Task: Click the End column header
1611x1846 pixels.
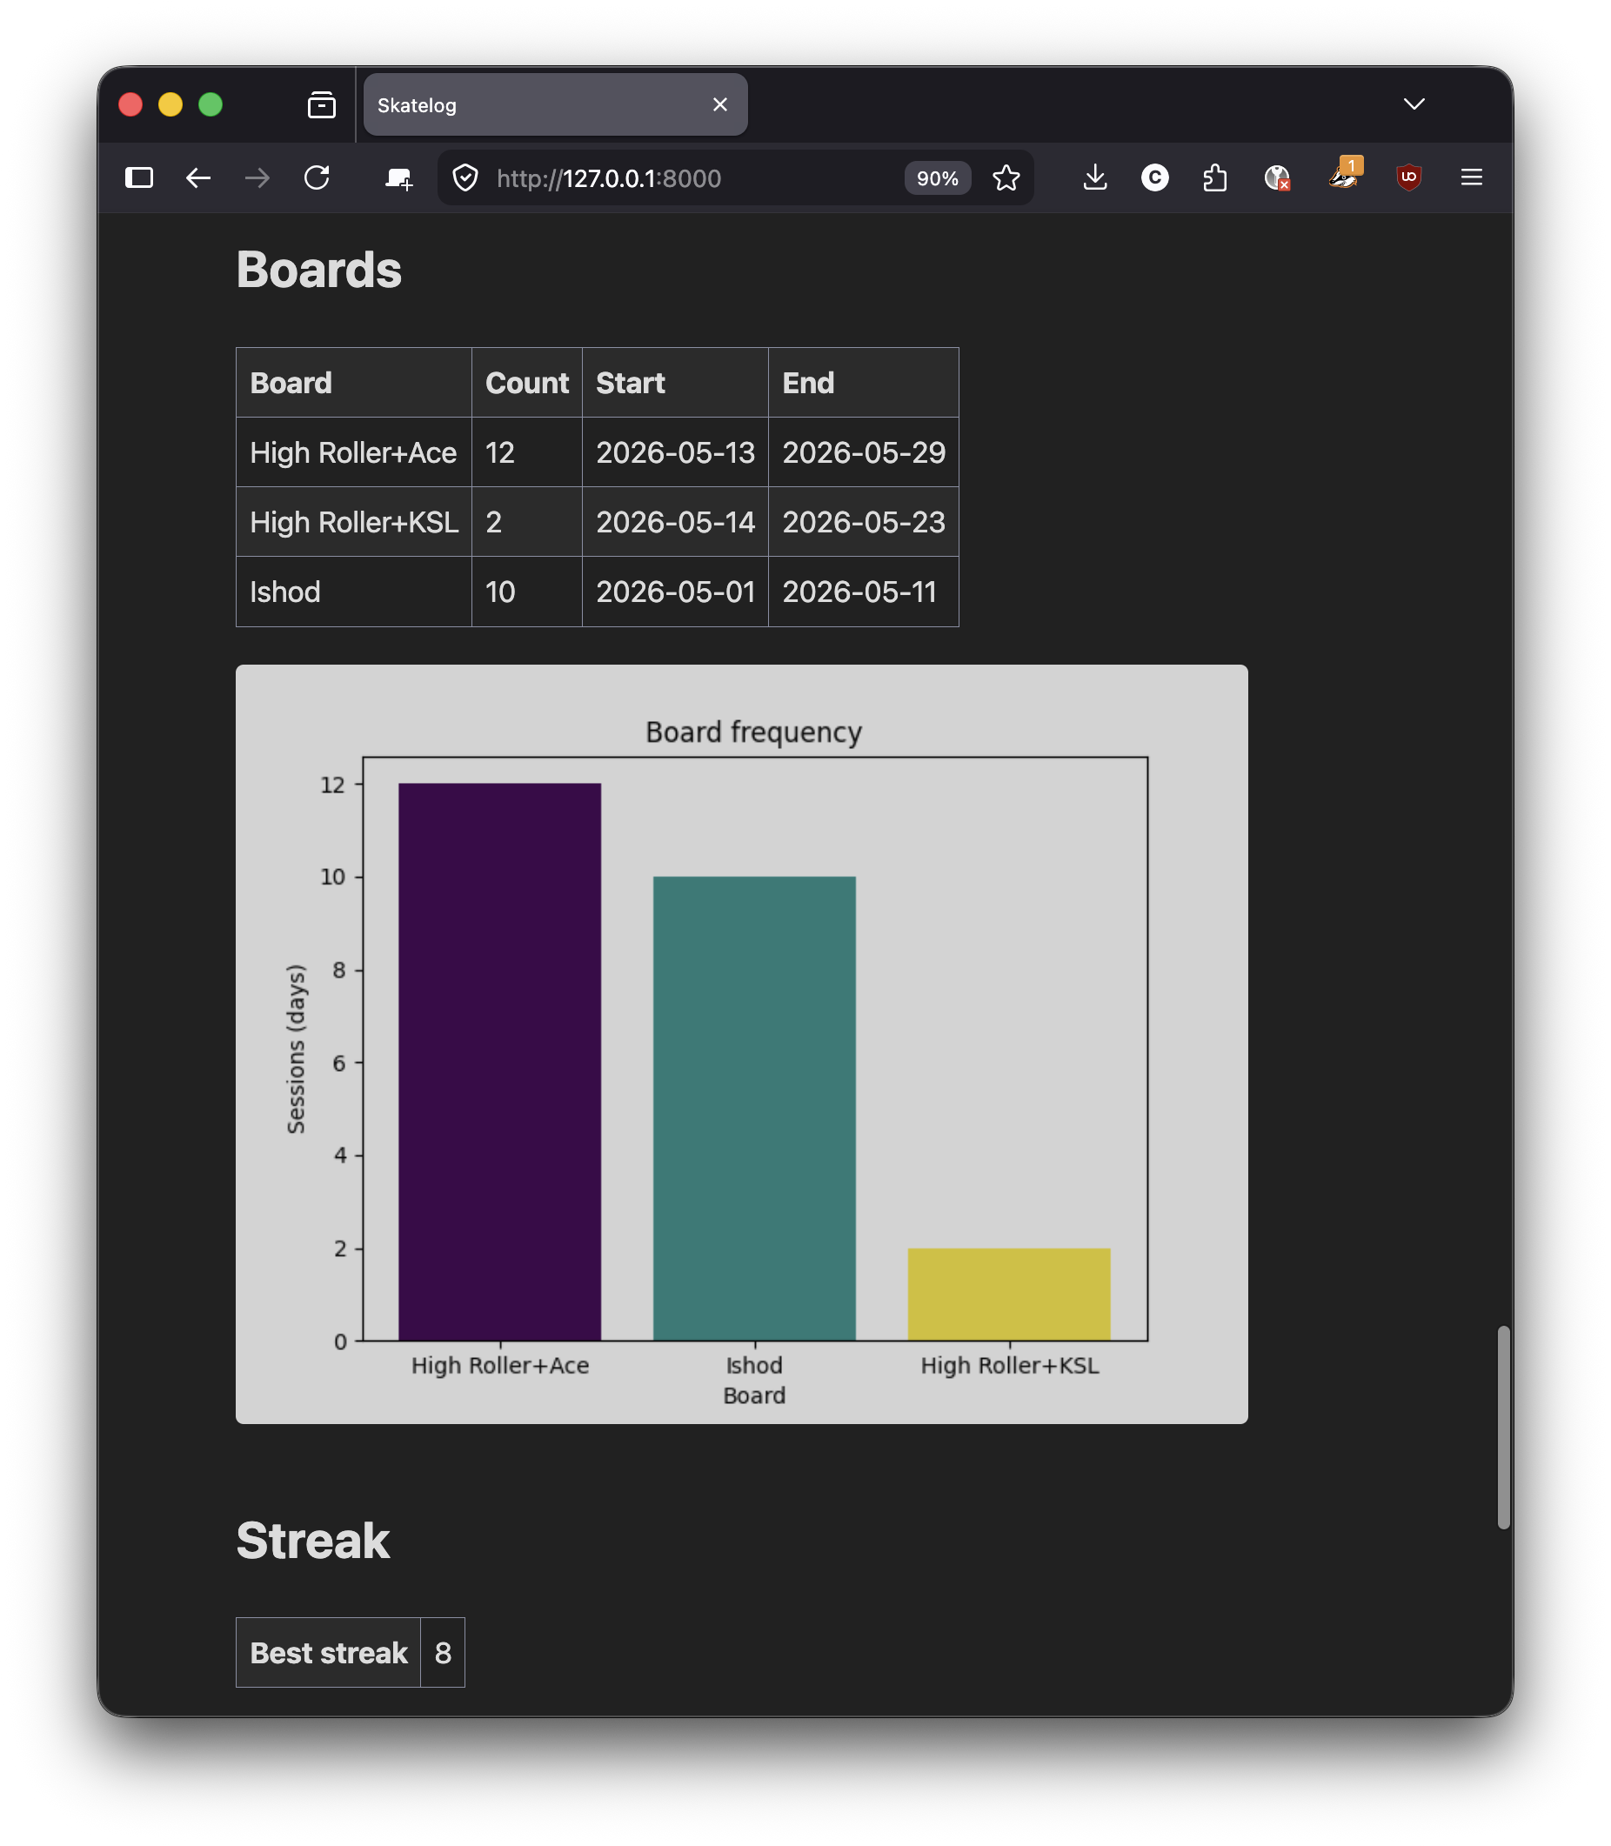Action: [863, 383]
